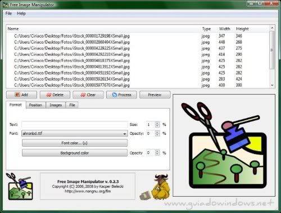Select file iStock_000005977670XSmall.jpg
281x213 pixels.
click(72, 85)
